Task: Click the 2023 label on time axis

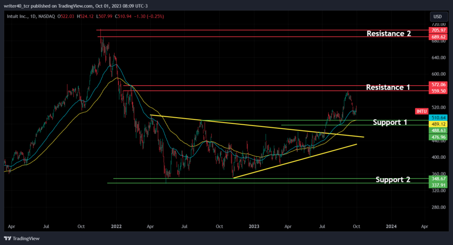Action: pos(254,226)
